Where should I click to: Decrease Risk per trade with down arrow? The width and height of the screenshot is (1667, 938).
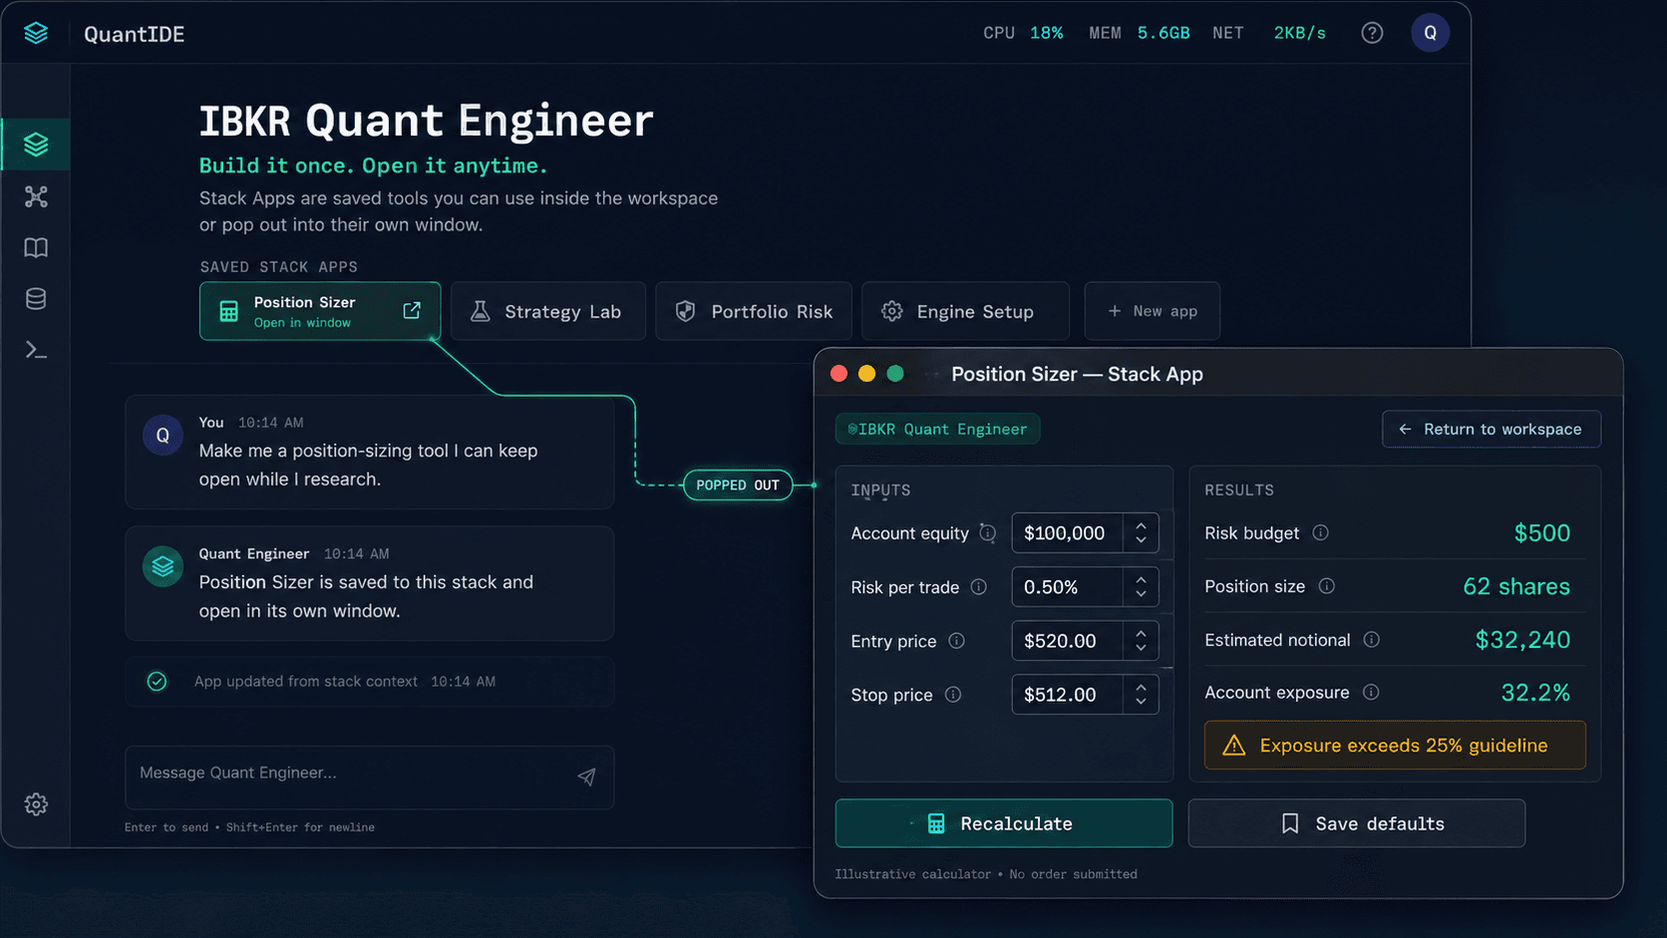[1141, 595]
